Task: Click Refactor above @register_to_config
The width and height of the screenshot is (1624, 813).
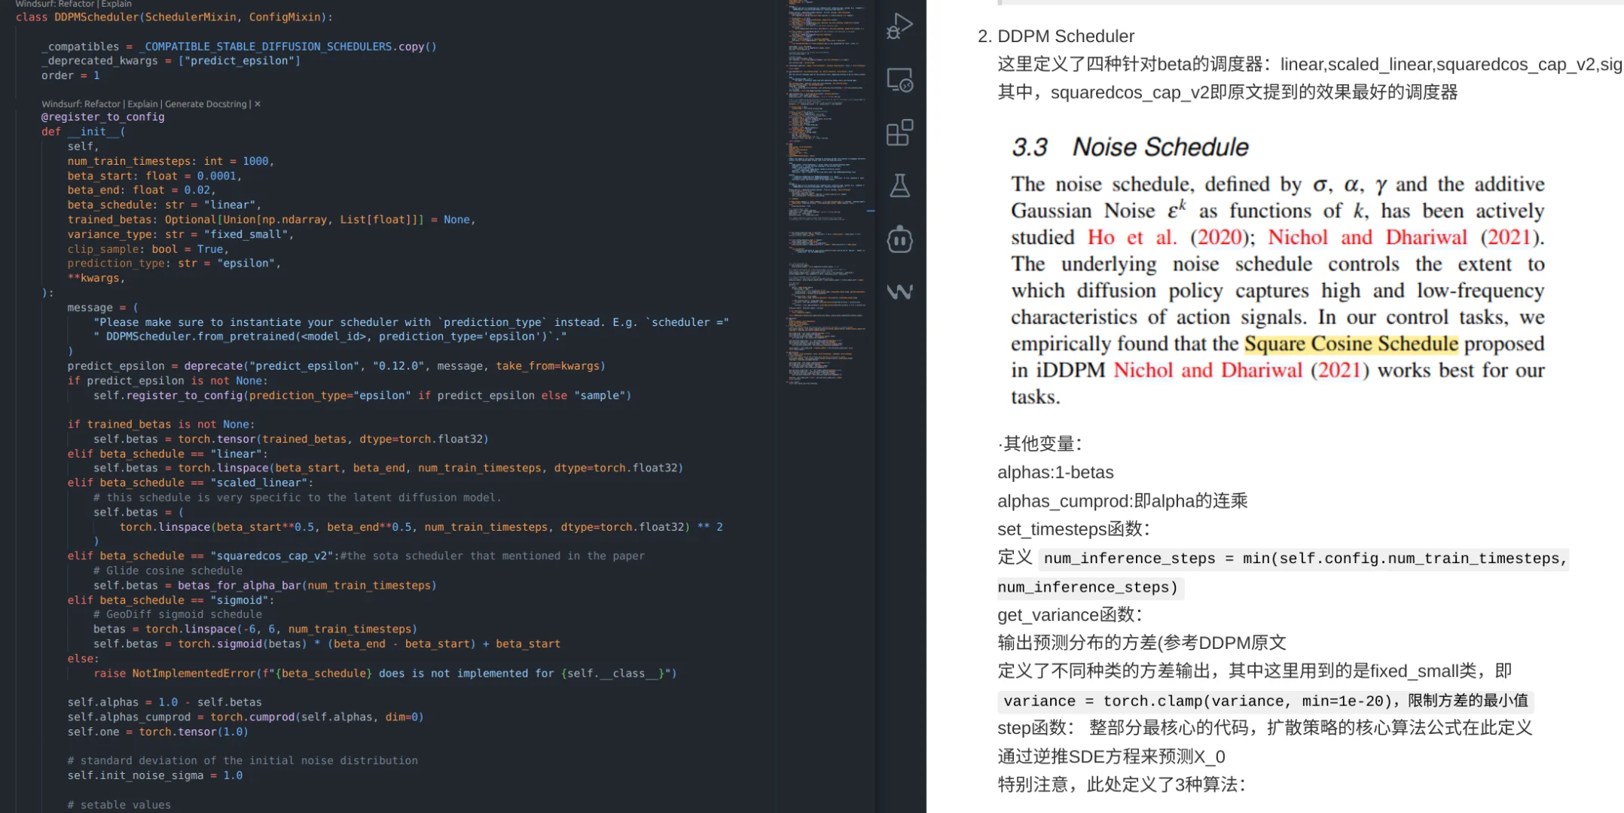Action: point(102,104)
